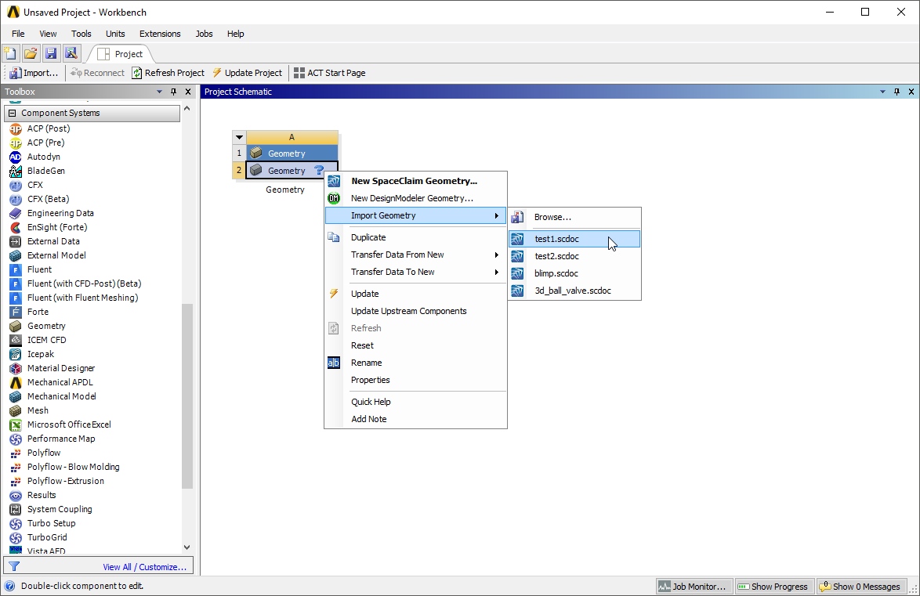Pin the Project Schematic panel
Viewport: 920px width, 596px height.
click(896, 91)
